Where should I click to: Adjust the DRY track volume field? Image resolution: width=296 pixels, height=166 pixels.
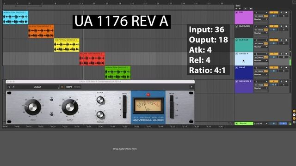[x=274, y=16]
